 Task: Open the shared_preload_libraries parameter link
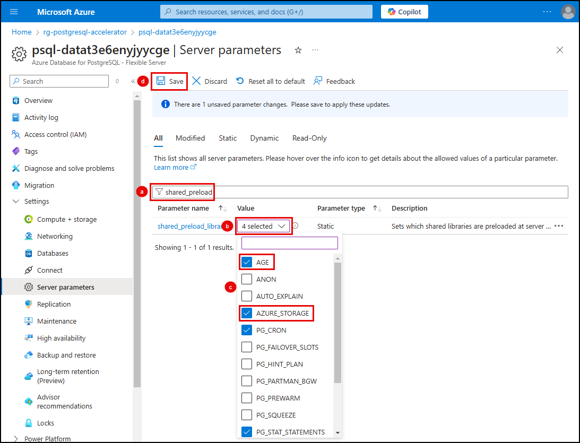coord(189,227)
